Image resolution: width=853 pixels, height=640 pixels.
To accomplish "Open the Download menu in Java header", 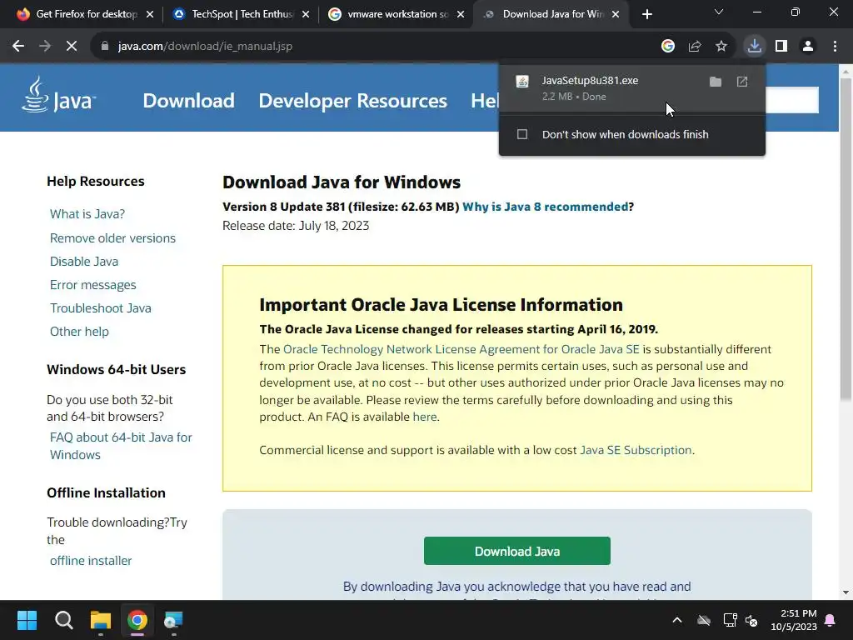I will (189, 101).
